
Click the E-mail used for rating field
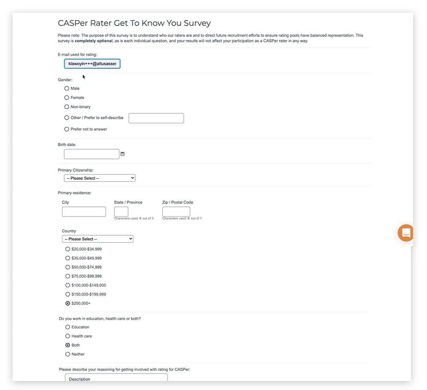pyautogui.click(x=92, y=64)
